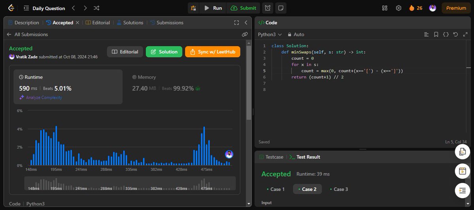This screenshot has width=474, height=210.
Task: Open the layout grid icon
Action: tap(385, 8)
